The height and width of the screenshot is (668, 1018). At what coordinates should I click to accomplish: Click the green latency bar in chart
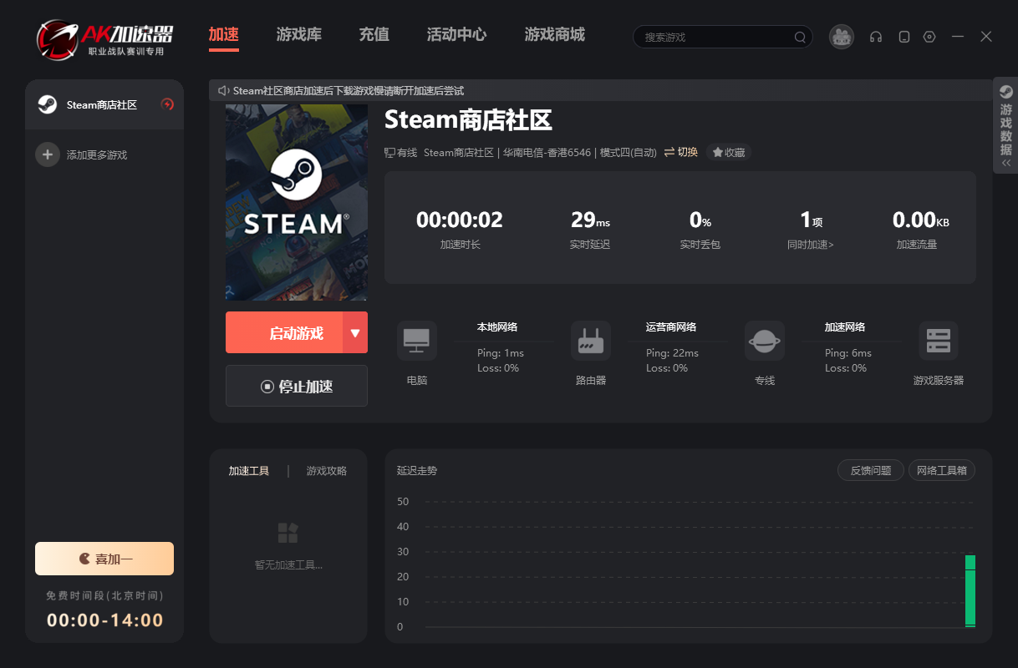970,590
